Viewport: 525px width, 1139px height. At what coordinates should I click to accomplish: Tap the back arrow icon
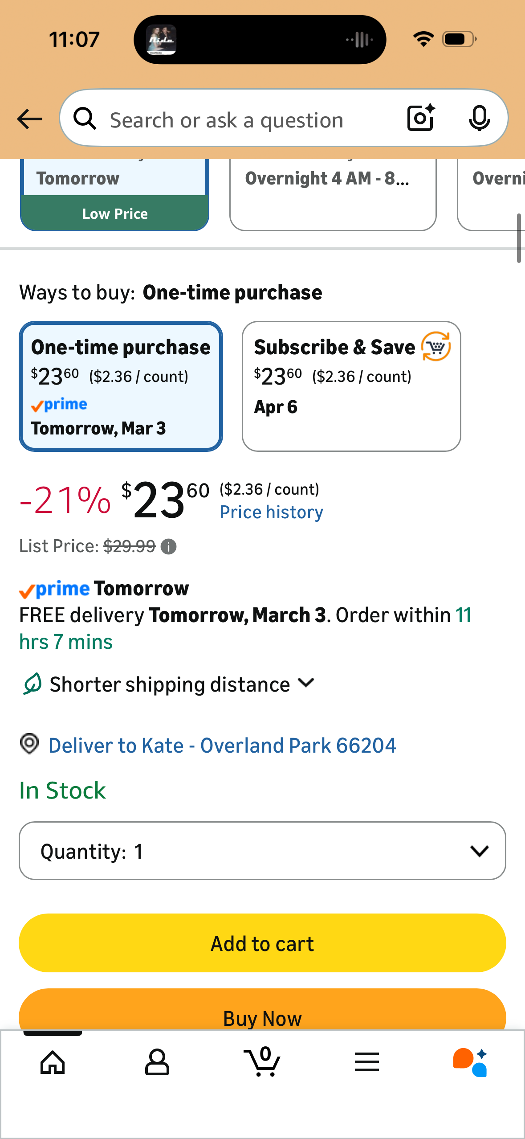(29, 119)
